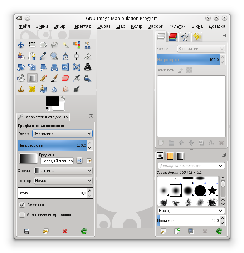Switch to the Undo History tab

point(196,37)
